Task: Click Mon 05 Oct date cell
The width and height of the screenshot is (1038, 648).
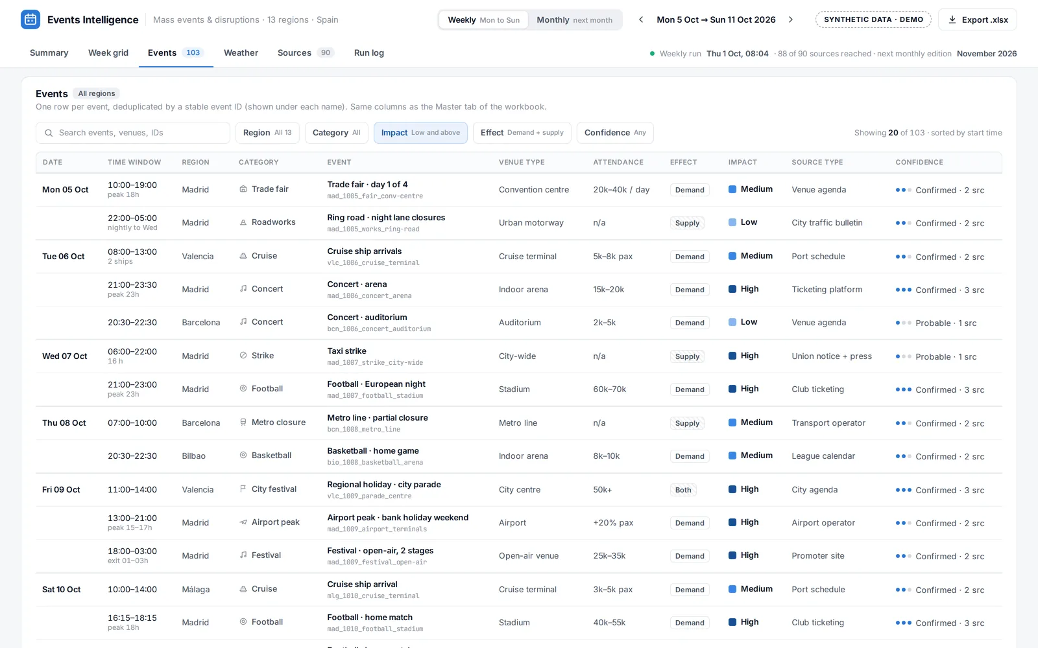Action: click(66, 190)
